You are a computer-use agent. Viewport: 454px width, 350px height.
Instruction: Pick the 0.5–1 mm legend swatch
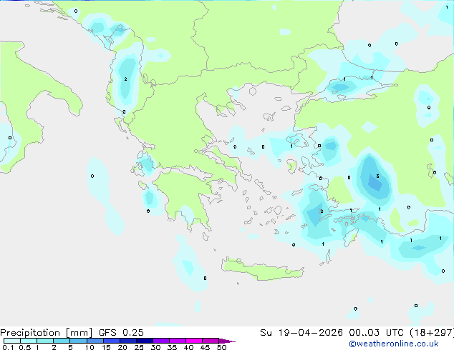click(x=29, y=341)
